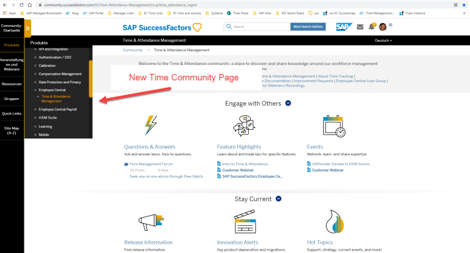Click the Hot Topics flame icon
This screenshot has width=470, height=253.
tap(335, 221)
